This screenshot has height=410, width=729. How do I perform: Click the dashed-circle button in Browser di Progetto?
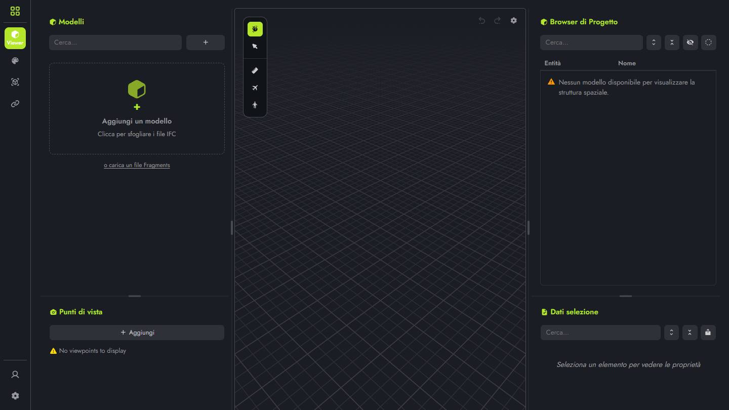(708, 43)
